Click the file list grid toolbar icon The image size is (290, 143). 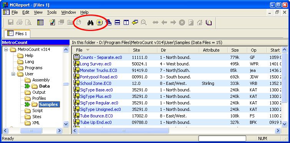(x=40, y=23)
